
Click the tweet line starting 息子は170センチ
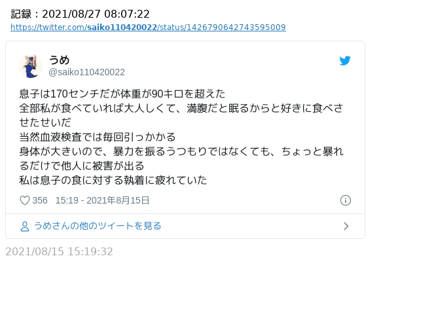122,94
